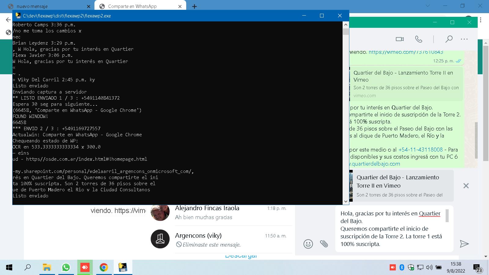Dismiss the Quartier del Bajo link preview

coord(466,186)
